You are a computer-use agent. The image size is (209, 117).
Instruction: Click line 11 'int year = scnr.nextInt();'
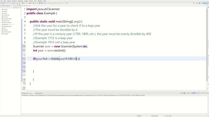tap(49, 50)
